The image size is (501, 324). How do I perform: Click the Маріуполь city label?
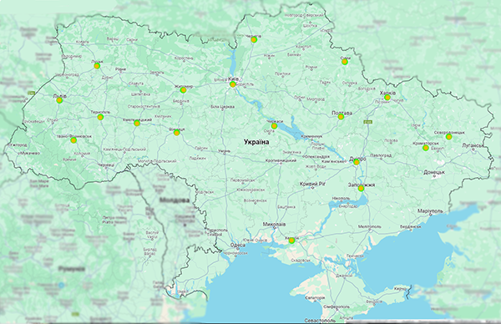click(x=430, y=211)
